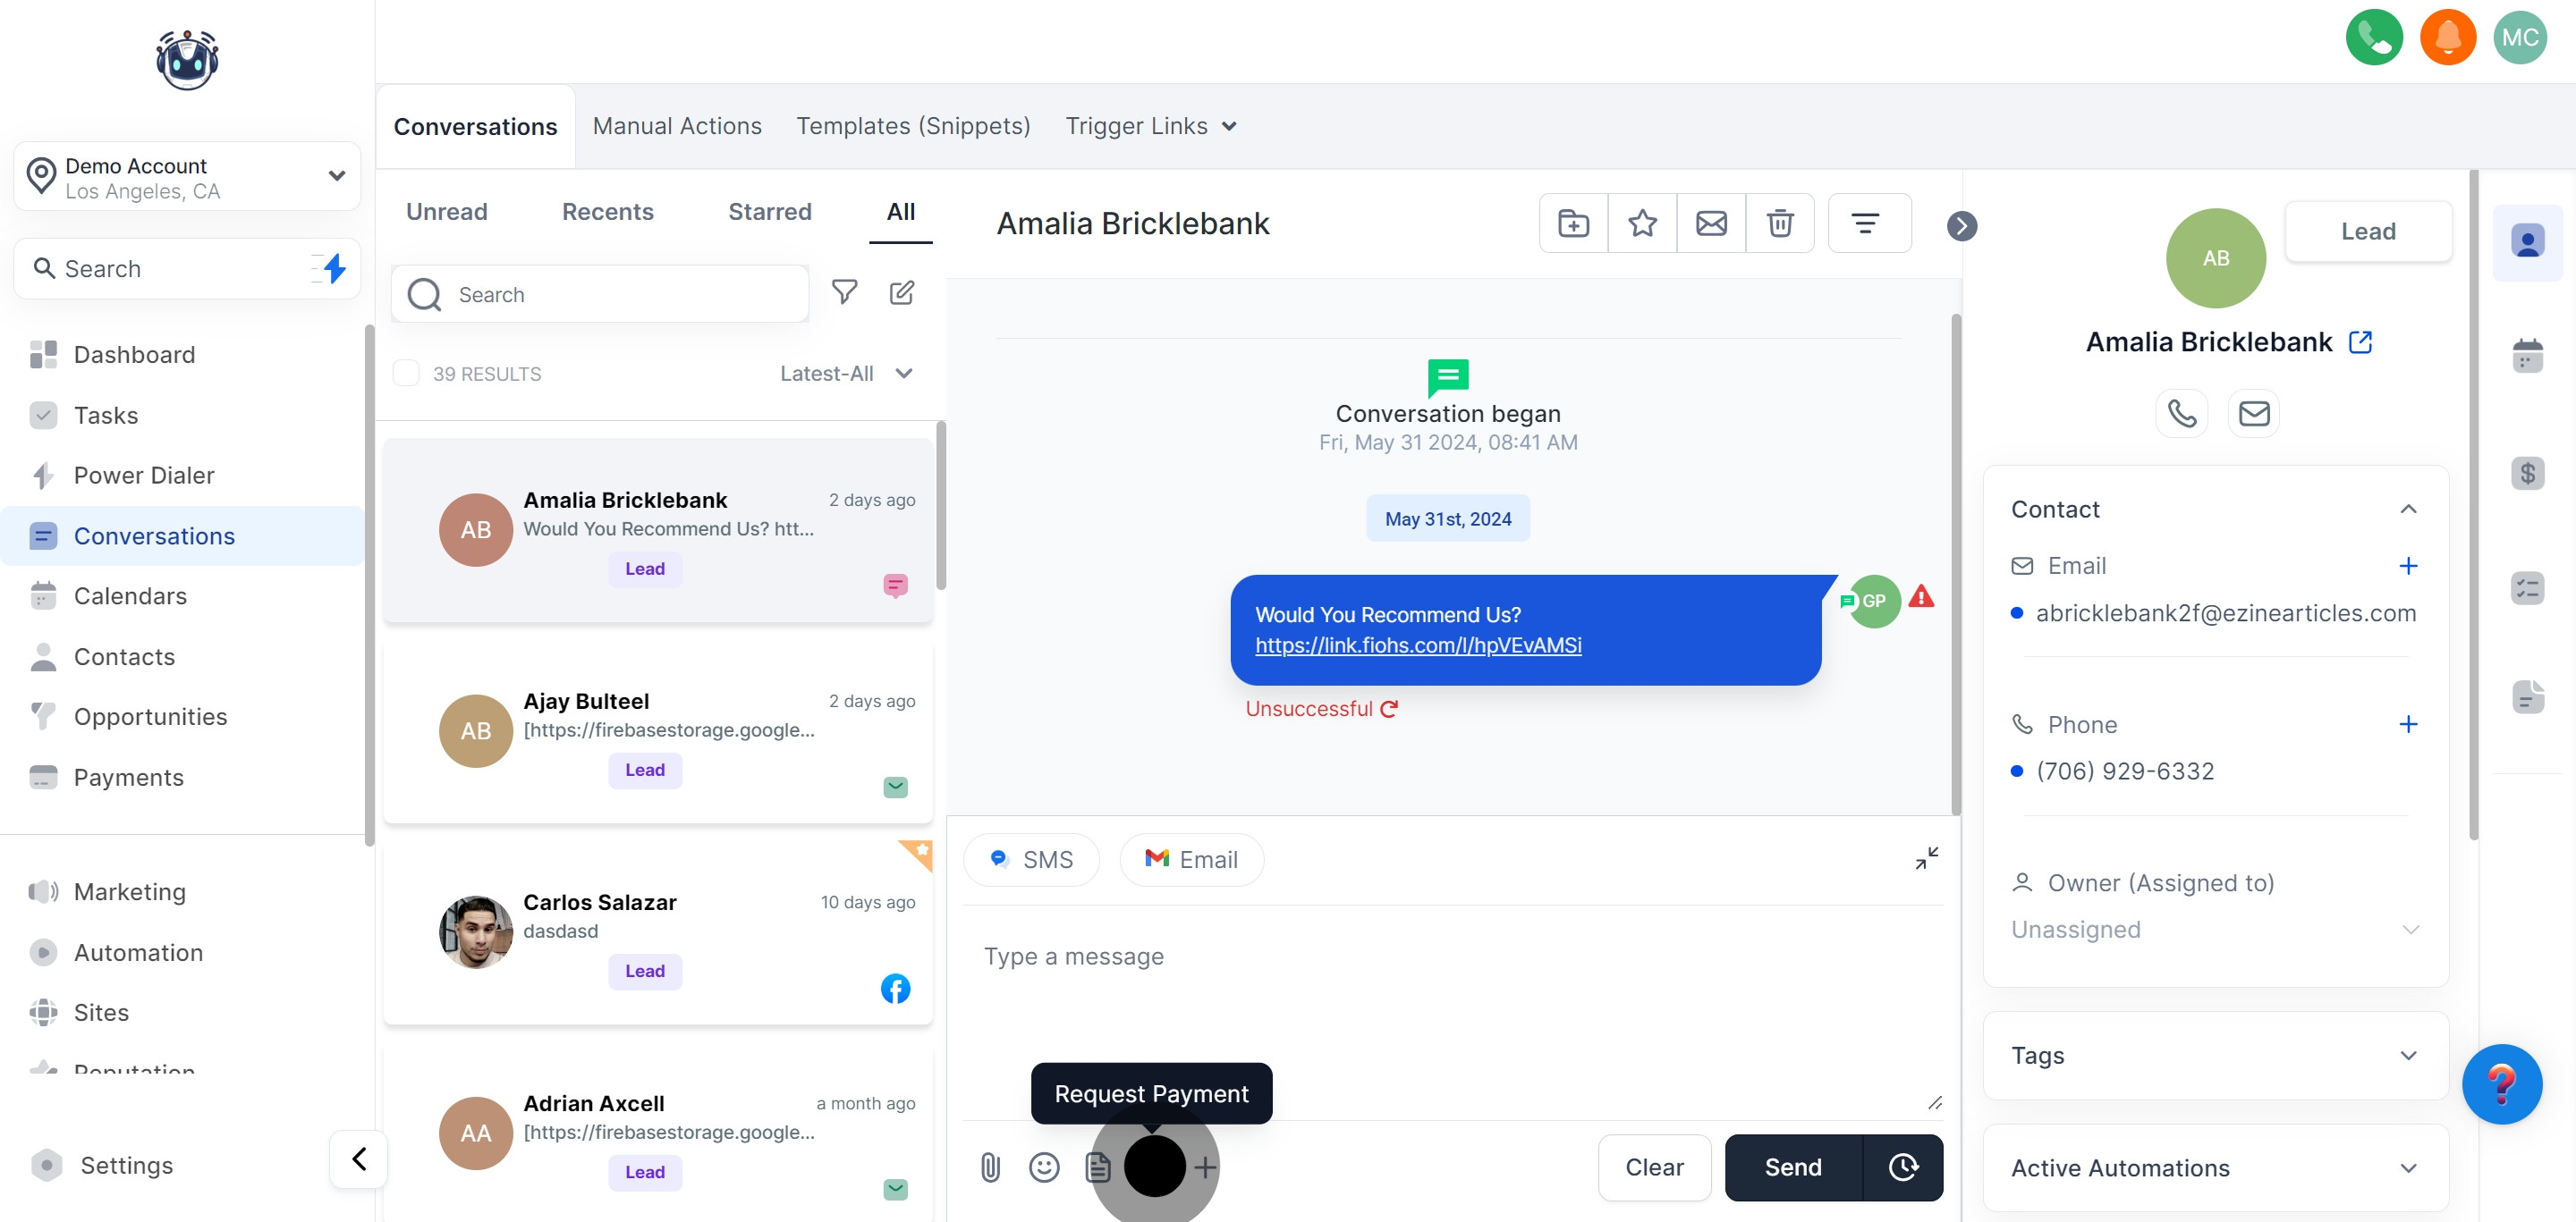Click the compose new message icon
This screenshot has width=2576, height=1222.
(x=901, y=291)
